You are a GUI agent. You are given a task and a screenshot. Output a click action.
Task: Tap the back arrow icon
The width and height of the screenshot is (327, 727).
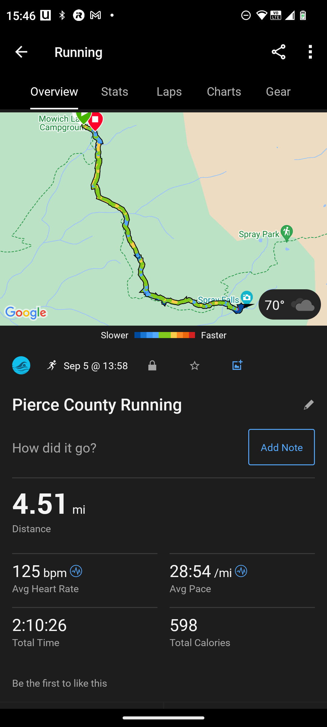tap(21, 52)
